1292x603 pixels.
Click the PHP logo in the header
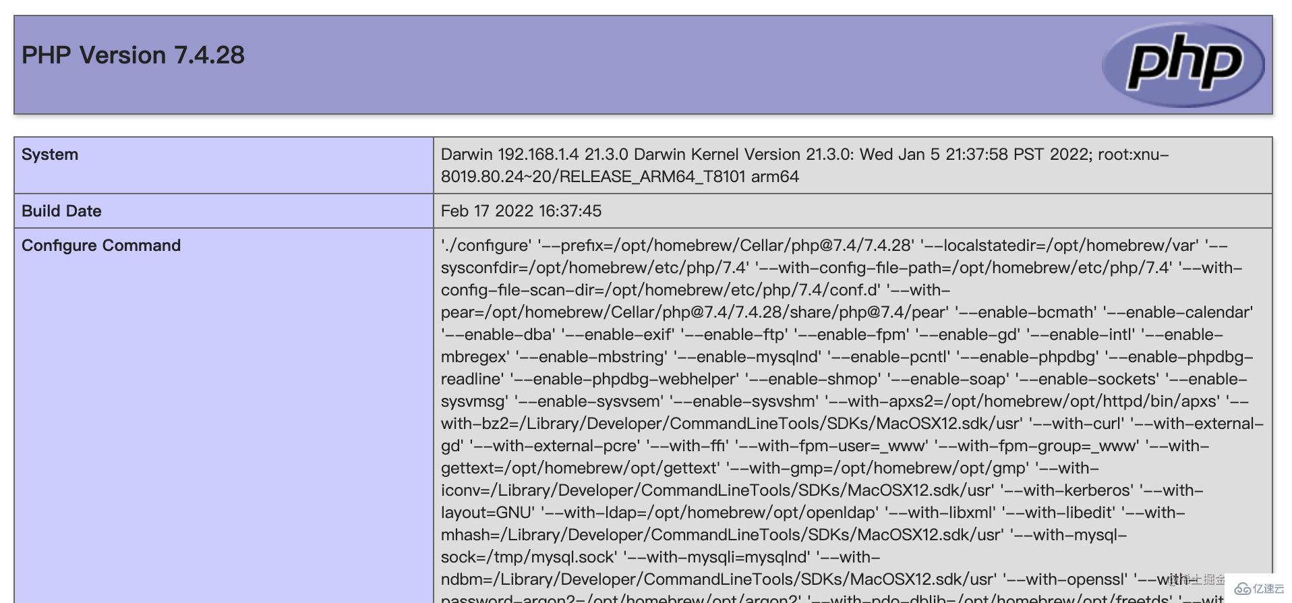[x=1183, y=65]
